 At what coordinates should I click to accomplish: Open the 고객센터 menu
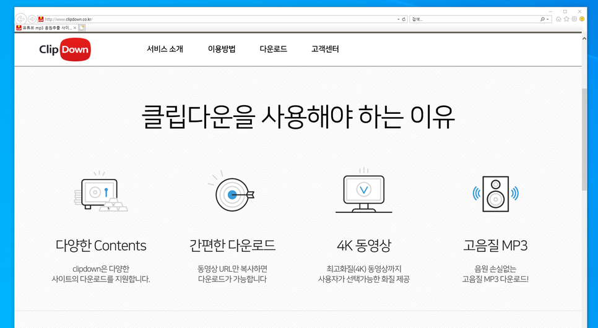pyautogui.click(x=325, y=50)
